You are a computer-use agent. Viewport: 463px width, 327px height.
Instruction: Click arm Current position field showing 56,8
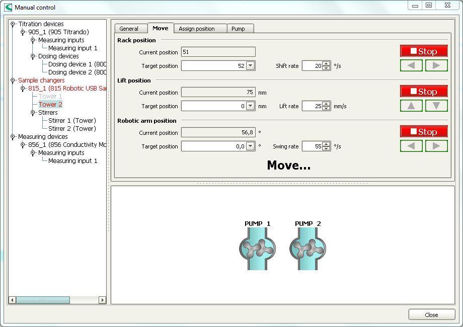tap(218, 132)
